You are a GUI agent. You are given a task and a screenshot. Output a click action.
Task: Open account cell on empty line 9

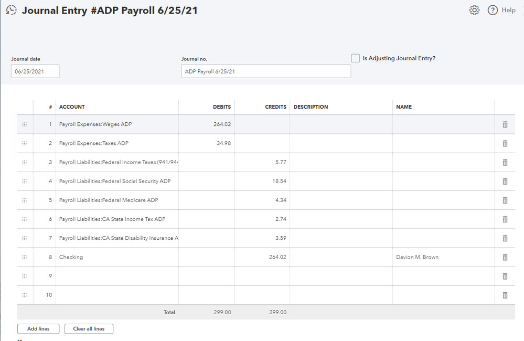tap(117, 276)
